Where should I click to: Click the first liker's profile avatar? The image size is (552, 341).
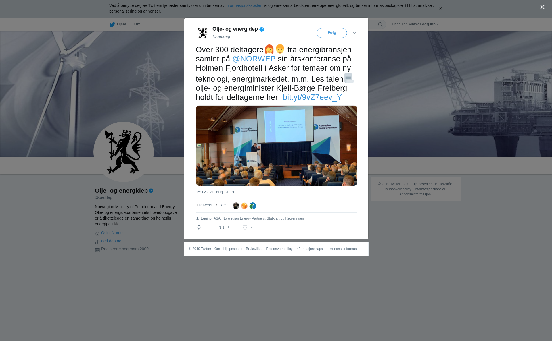coord(236,206)
